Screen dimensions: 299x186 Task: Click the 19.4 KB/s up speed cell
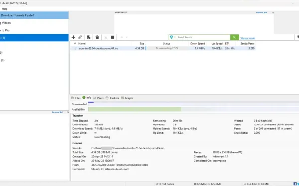(x=217, y=48)
